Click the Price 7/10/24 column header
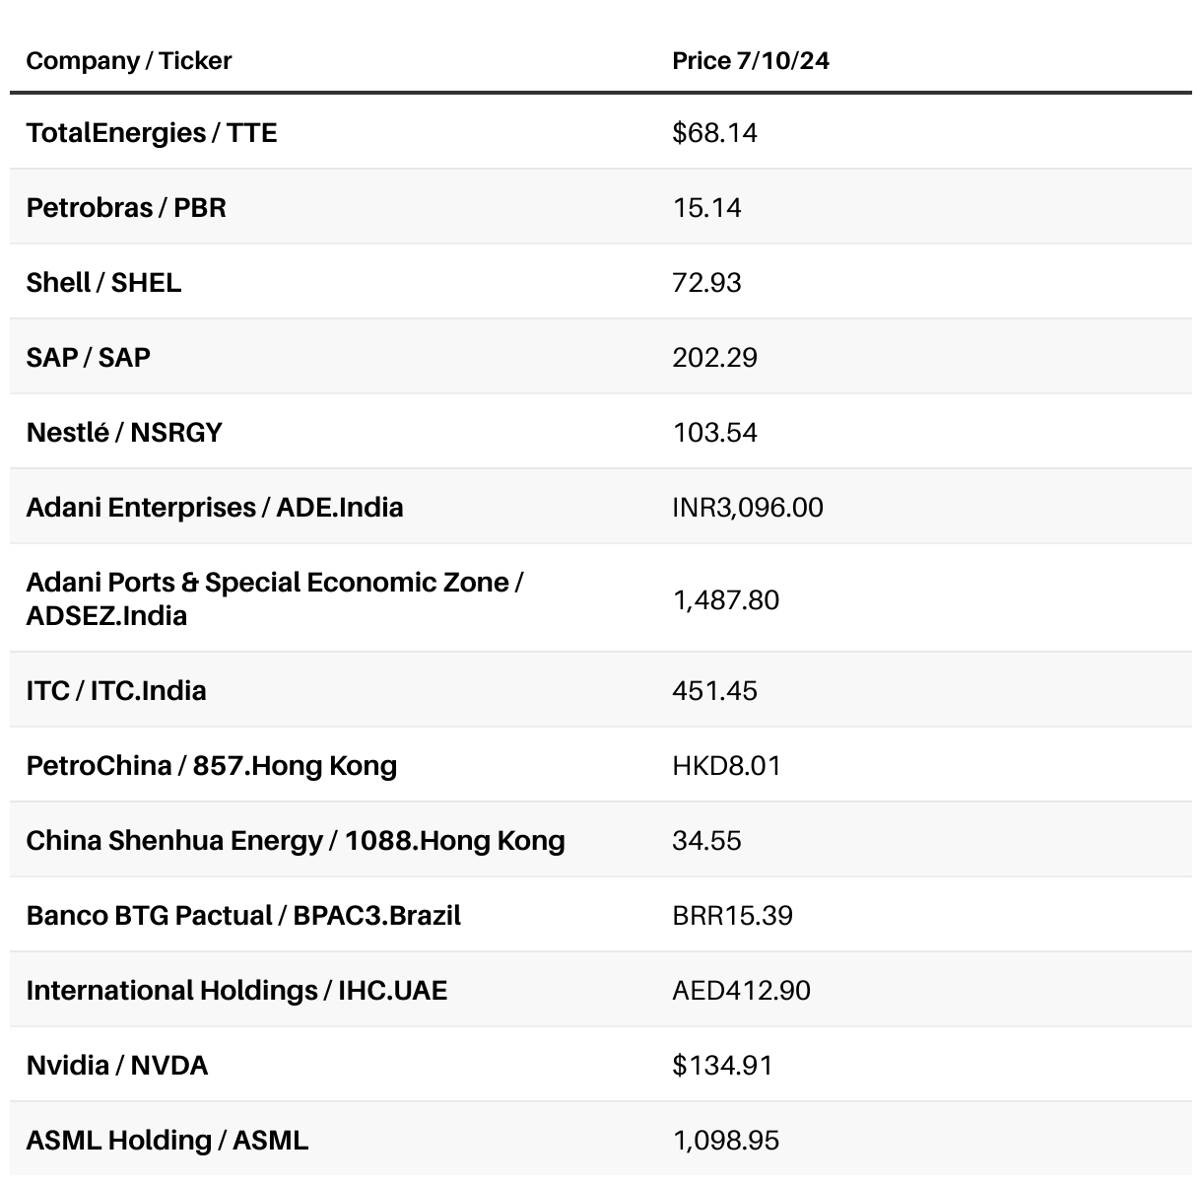The width and height of the screenshot is (1202, 1185). [751, 61]
